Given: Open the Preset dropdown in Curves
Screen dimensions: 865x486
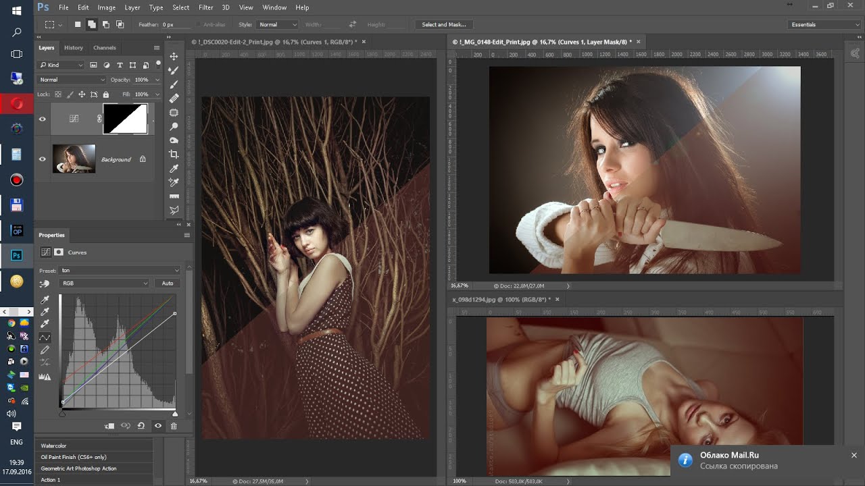Looking at the screenshot, I should 120,270.
